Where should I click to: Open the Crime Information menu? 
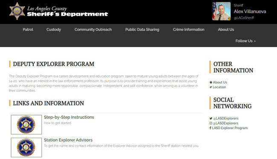point(188,29)
